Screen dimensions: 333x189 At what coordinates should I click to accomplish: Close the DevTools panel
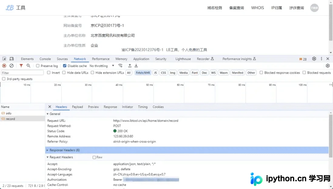pyautogui.click(x=328, y=59)
